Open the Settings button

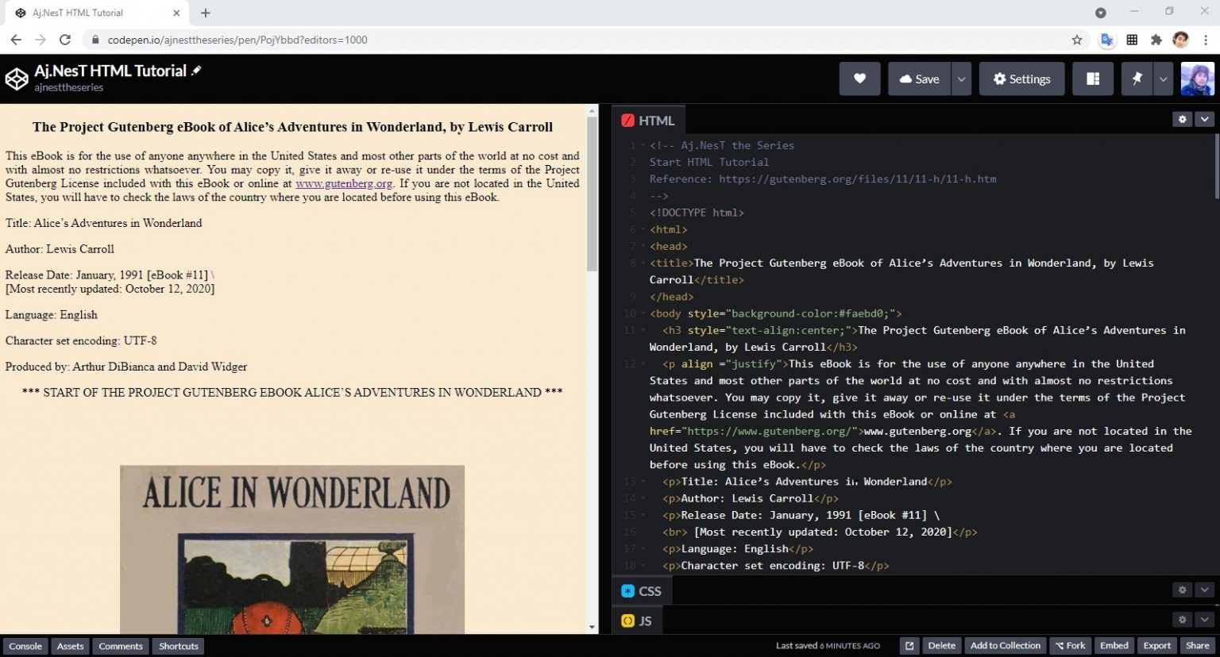tap(1021, 79)
